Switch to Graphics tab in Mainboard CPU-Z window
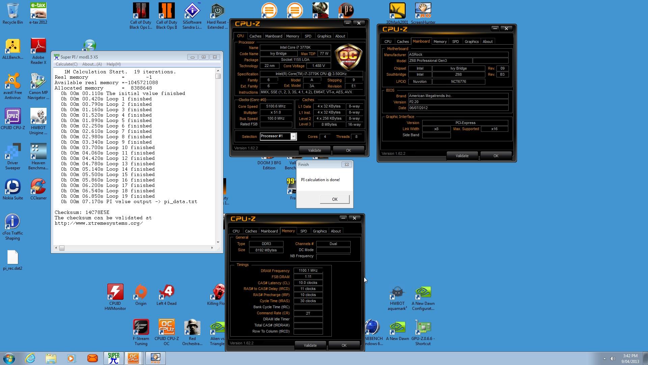648x365 pixels. pos(471,42)
